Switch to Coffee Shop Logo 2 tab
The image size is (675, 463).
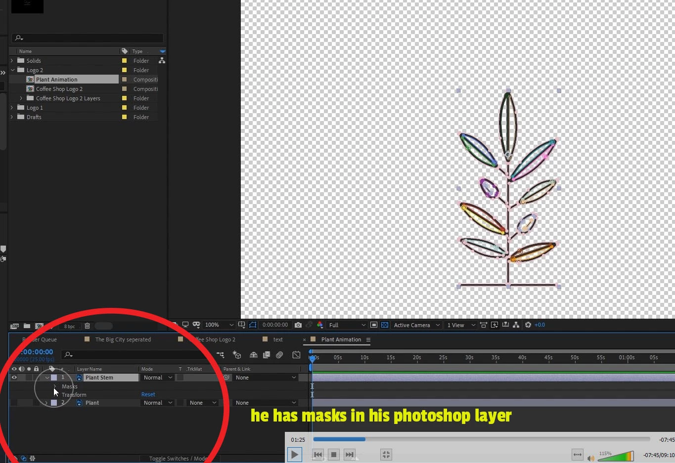pos(213,339)
